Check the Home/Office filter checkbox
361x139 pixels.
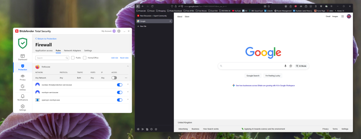(x=85, y=58)
